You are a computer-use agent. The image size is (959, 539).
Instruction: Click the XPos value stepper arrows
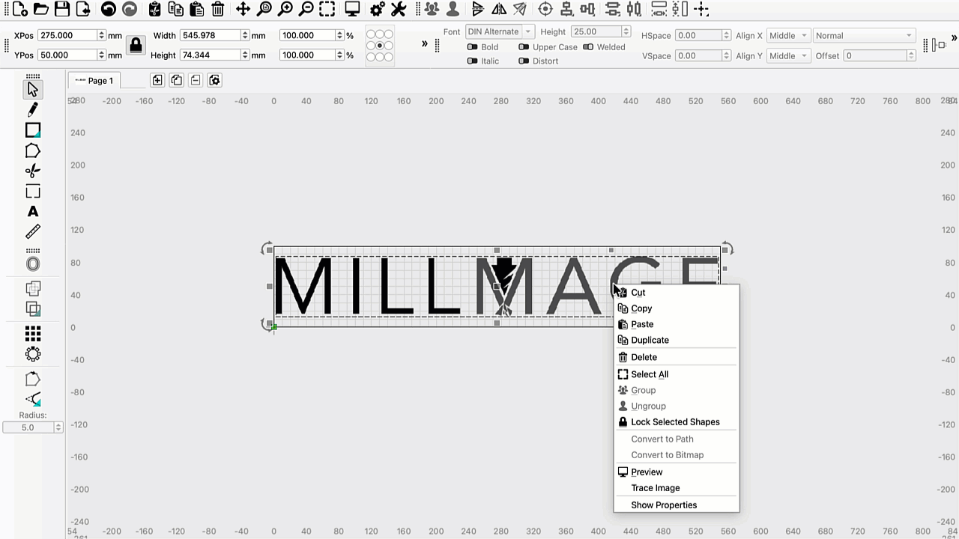tap(101, 35)
